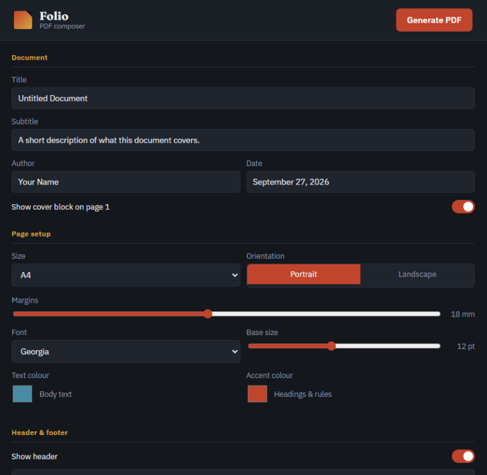Open the blue Text colour swatch
Screen dimensions: 487x475
tap(22, 394)
